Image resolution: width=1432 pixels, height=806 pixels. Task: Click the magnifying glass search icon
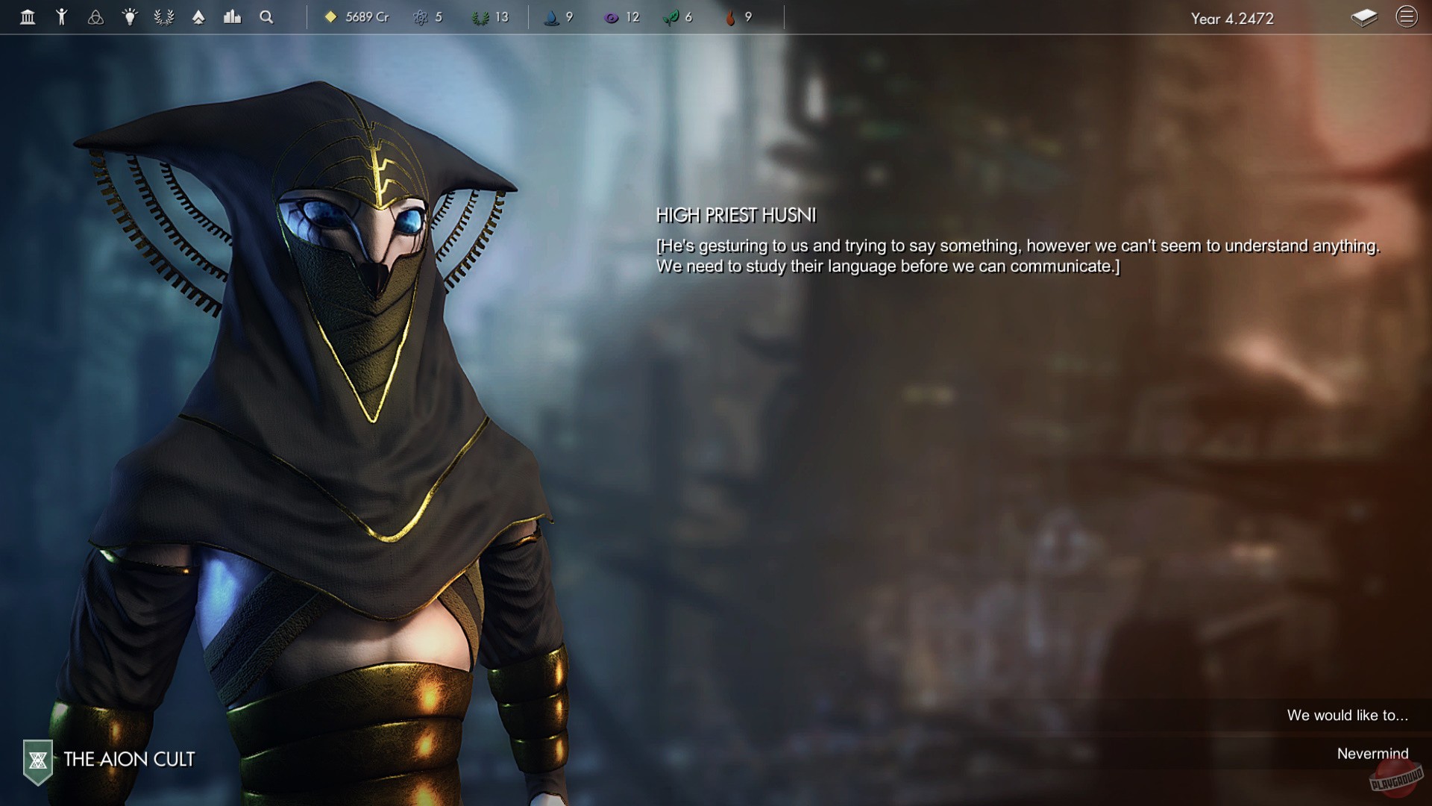266,17
